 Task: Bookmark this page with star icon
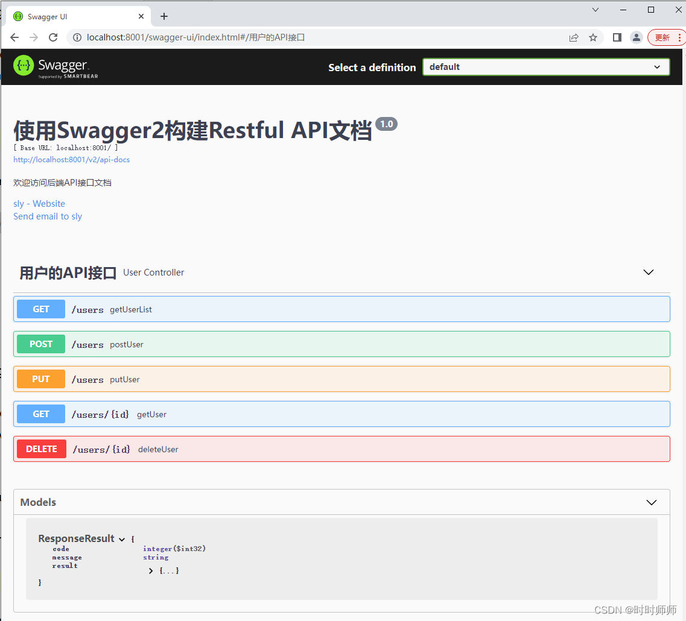(x=593, y=37)
